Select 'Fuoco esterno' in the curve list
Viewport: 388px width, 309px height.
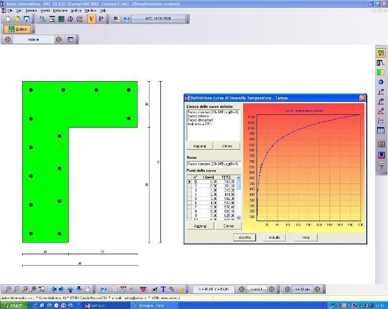(x=199, y=116)
